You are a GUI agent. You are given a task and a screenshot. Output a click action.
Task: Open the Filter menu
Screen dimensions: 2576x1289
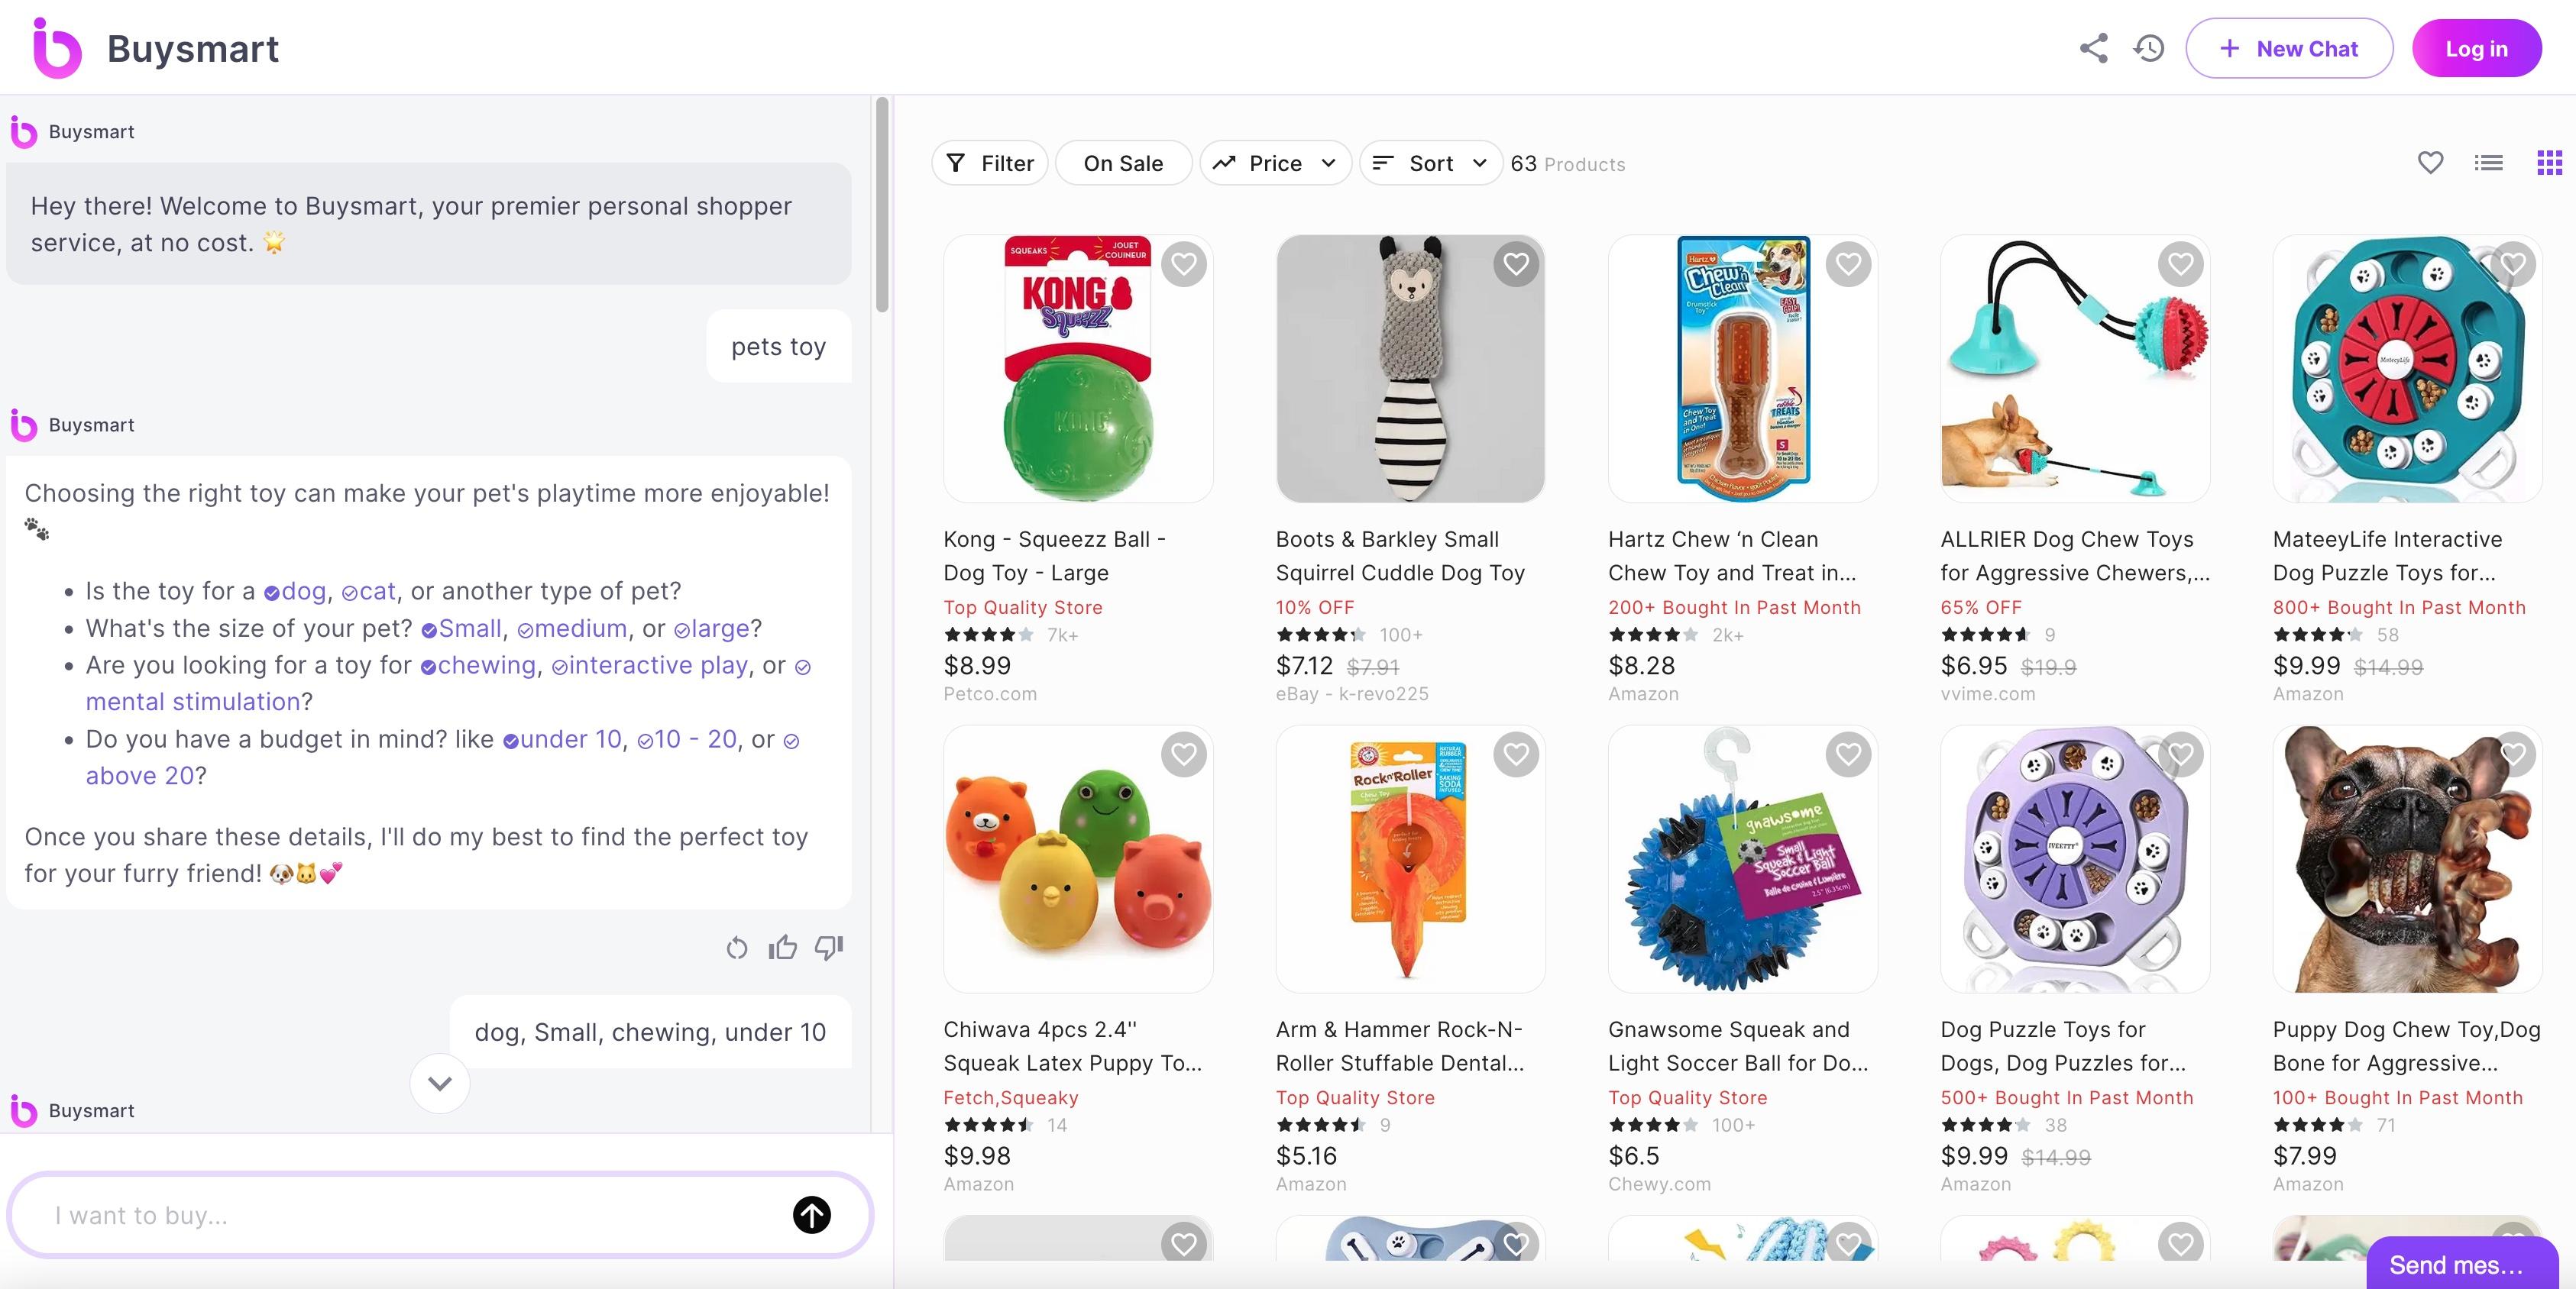[x=989, y=163]
